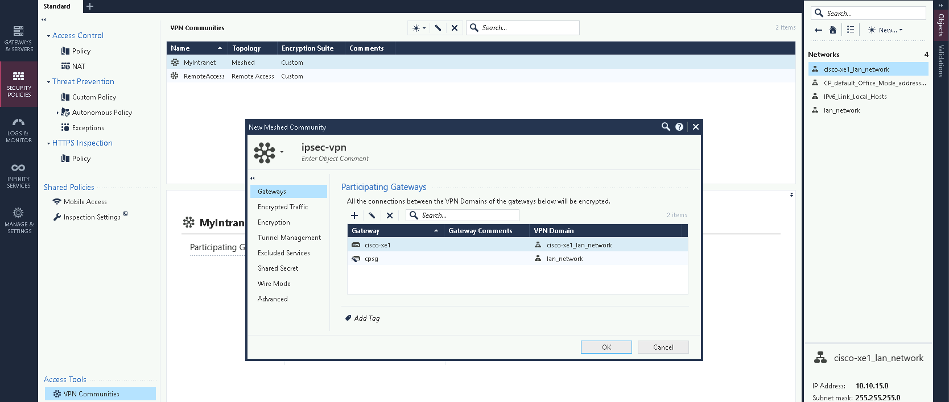
Task: Click Add Tag in the dialog
Action: click(x=366, y=318)
